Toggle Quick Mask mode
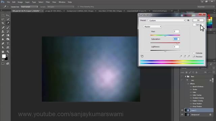Screen dimensions: 216x121 pos(3,64)
